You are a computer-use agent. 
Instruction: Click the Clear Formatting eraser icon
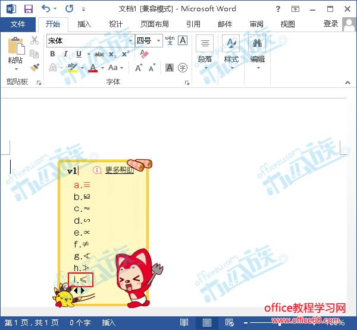click(x=144, y=54)
